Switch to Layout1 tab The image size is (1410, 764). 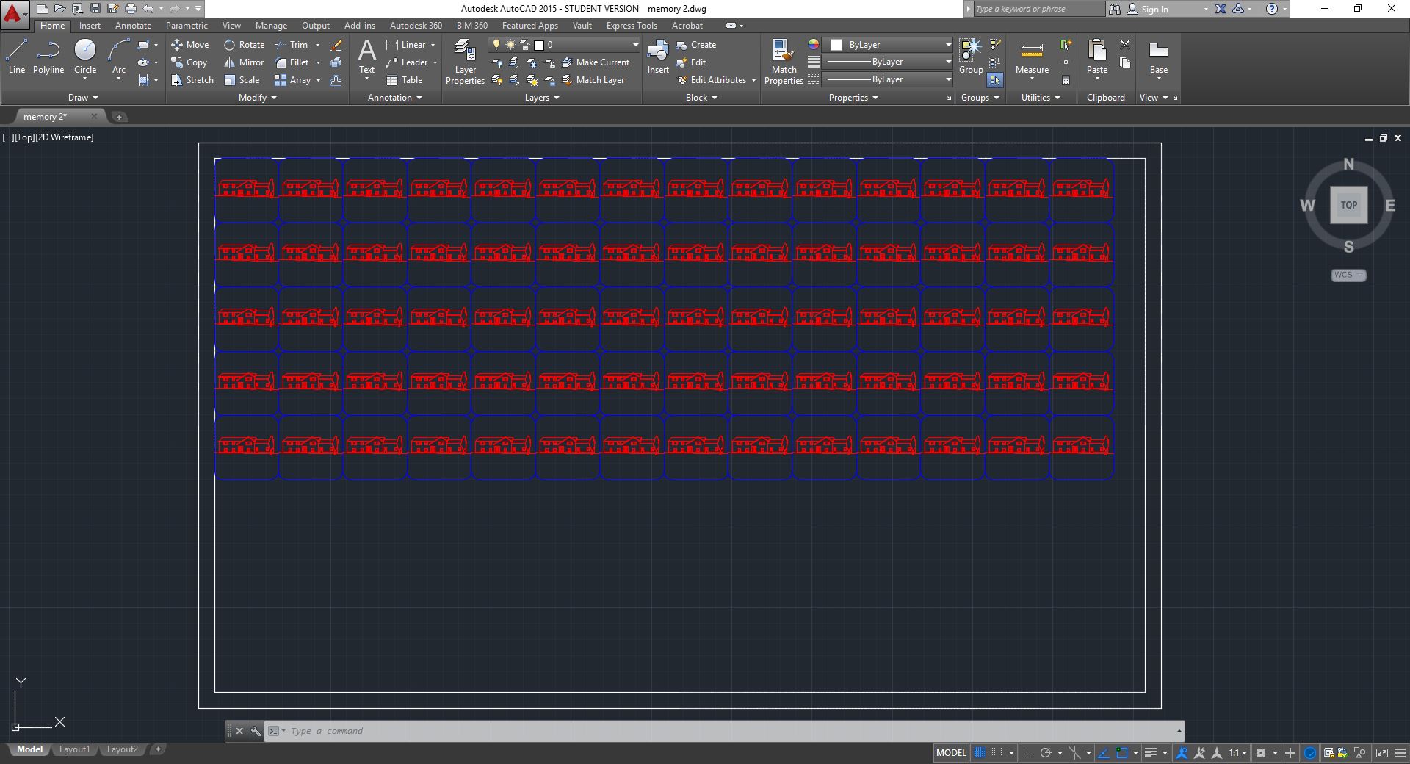tap(74, 749)
